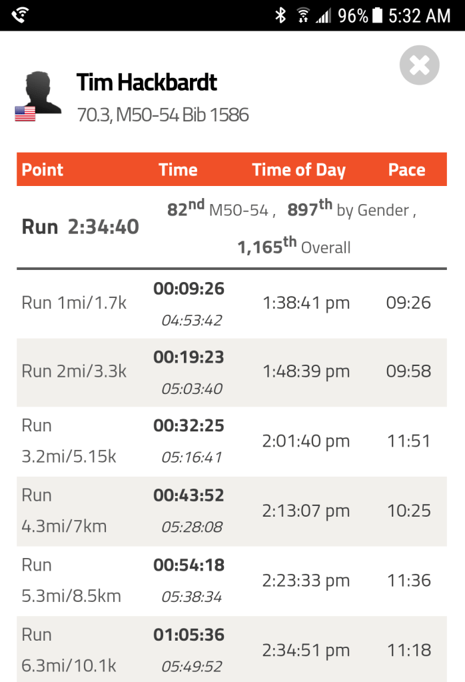This screenshot has width=465, height=682.
Task: Tap the cellular signal bars icon
Action: [323, 15]
